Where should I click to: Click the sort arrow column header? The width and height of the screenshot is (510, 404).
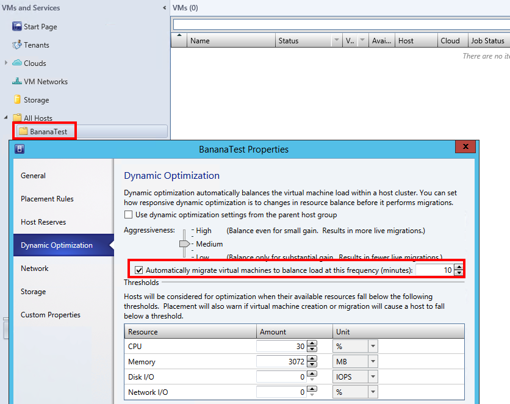(179, 40)
